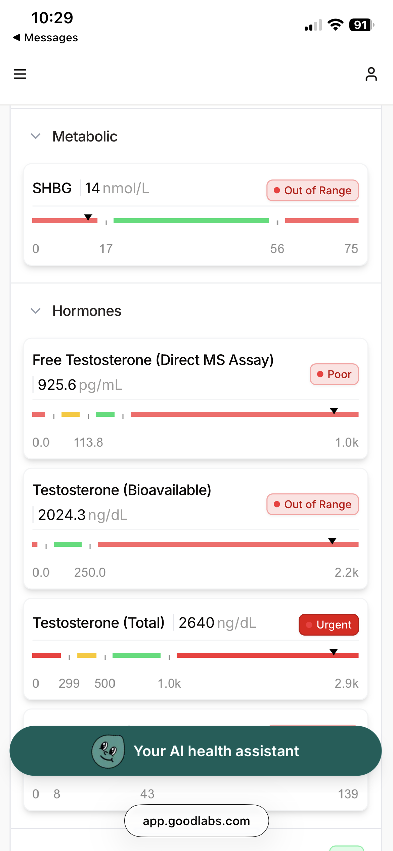Select the Hormones section heading
The image size is (393, 851).
click(x=87, y=311)
